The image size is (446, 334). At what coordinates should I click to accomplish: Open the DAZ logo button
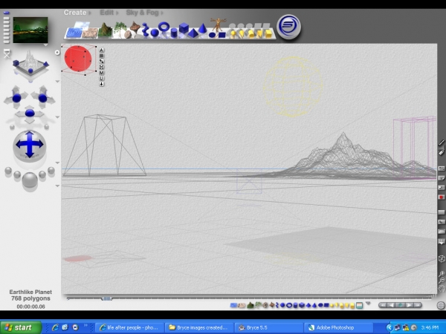tap(288, 27)
